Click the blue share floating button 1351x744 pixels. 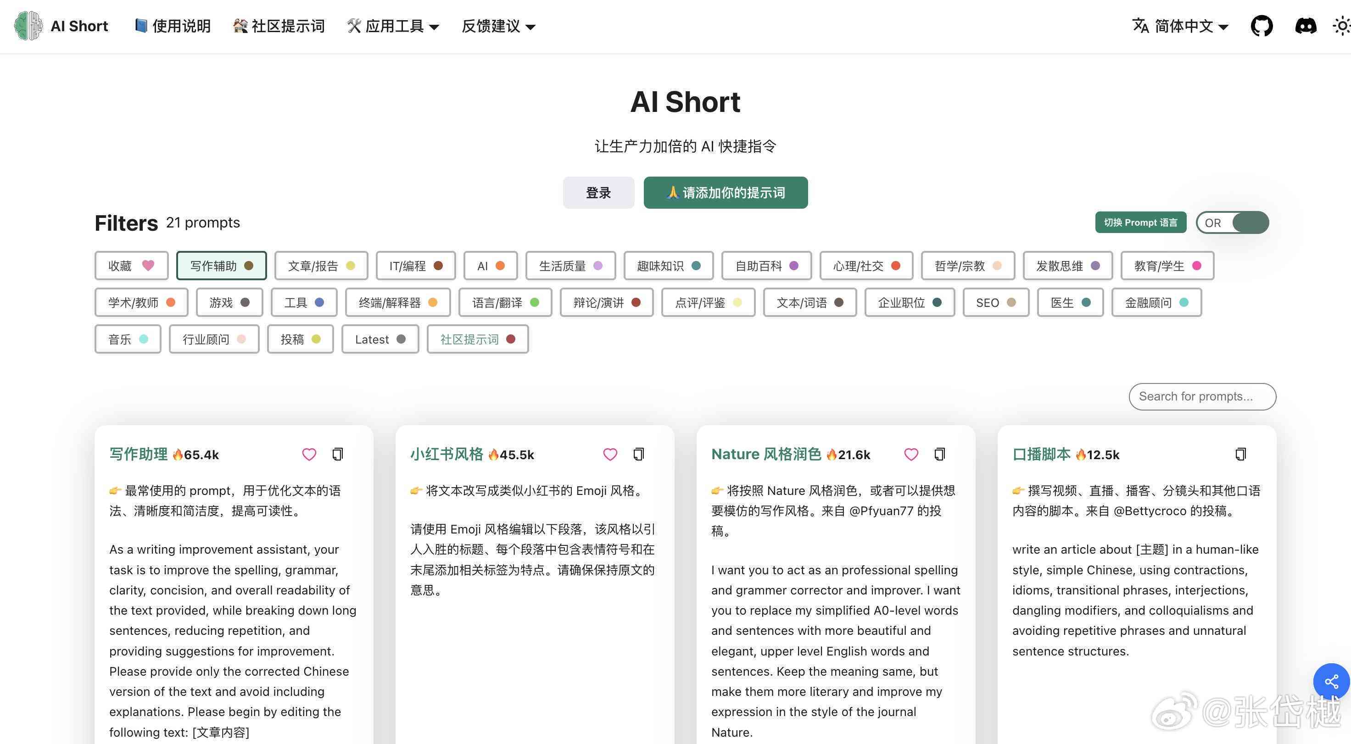(1331, 682)
